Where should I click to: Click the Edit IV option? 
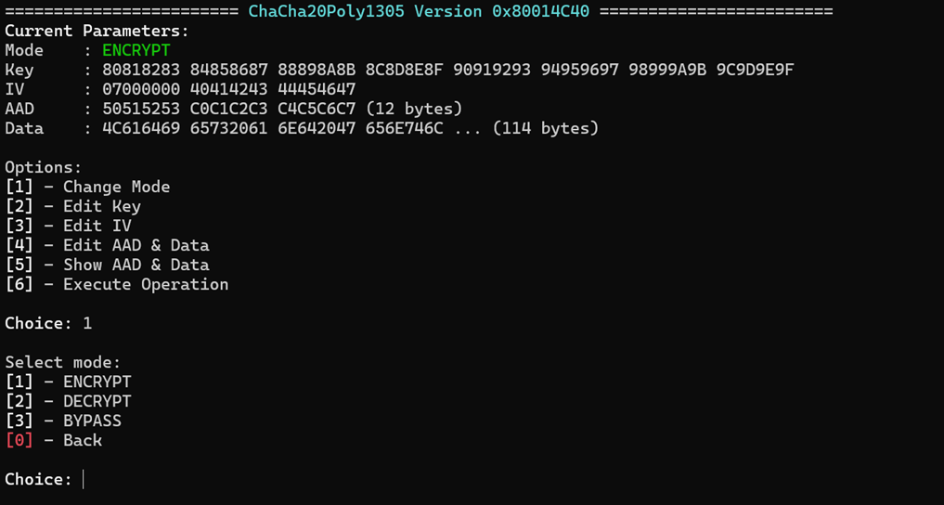coord(68,226)
